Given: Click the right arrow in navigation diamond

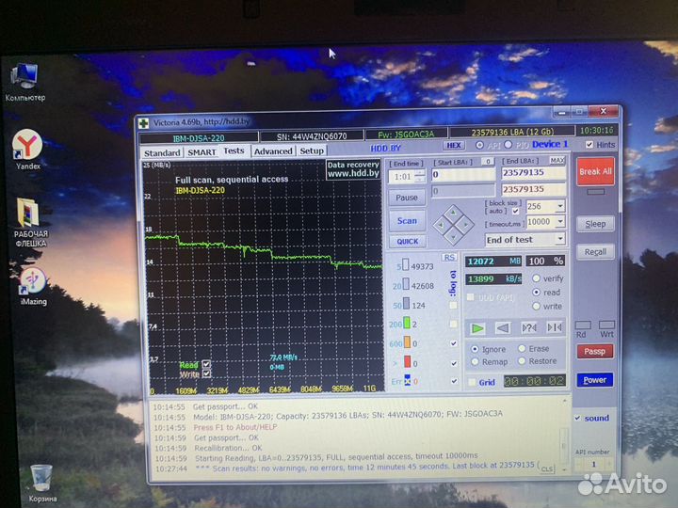Looking at the screenshot, I should coord(466,225).
